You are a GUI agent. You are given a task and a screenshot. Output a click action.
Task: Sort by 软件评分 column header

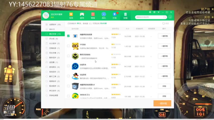point(116,29)
